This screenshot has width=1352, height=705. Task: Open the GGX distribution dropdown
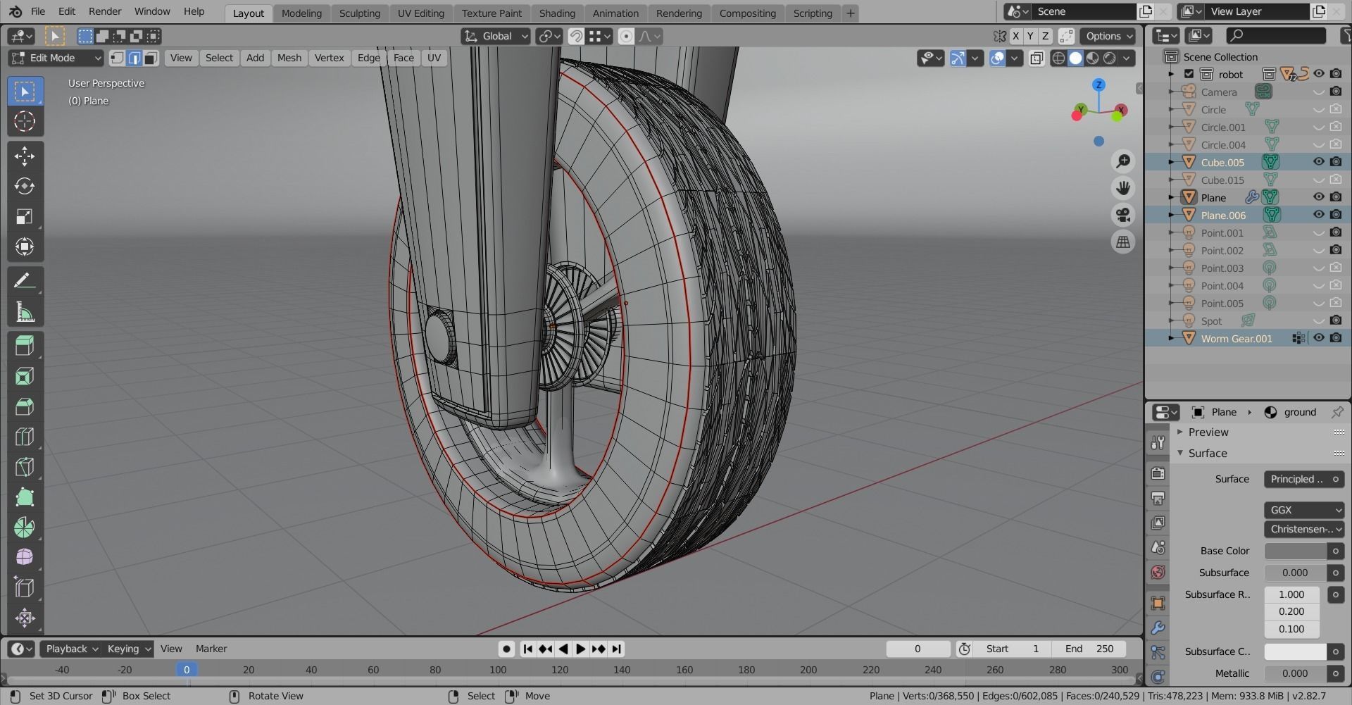1304,510
